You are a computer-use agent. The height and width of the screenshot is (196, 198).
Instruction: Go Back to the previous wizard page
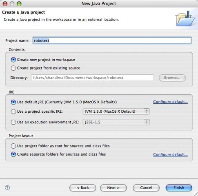(x=83, y=188)
